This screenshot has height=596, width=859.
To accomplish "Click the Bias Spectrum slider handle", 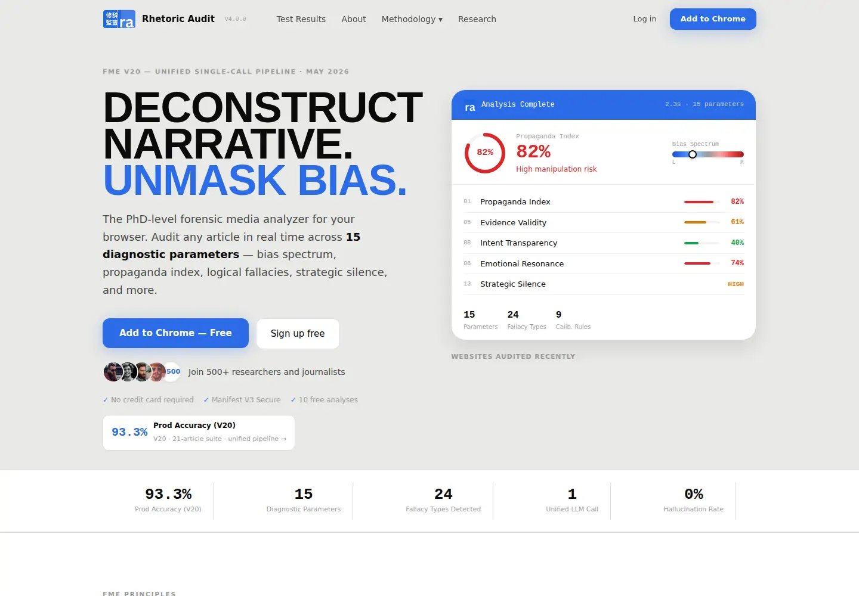I will pos(693,154).
